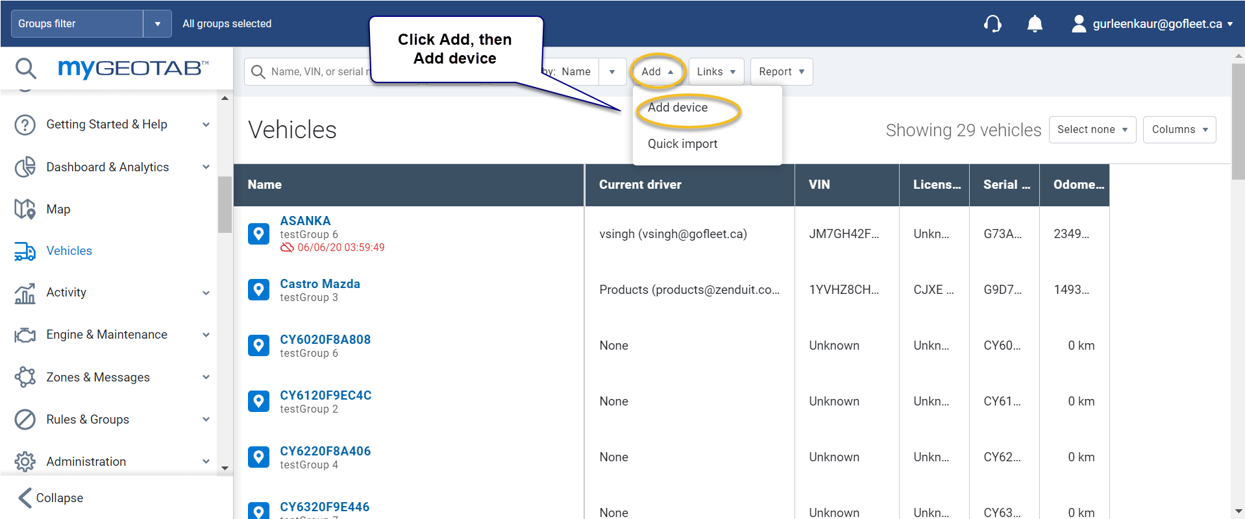Click the Map icon in sidebar

pos(25,209)
